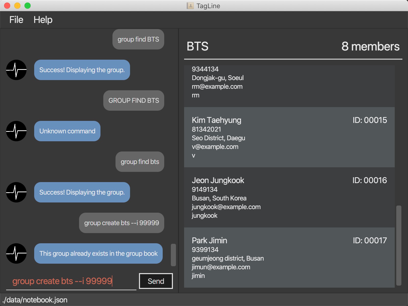Click the Send button
The width and height of the screenshot is (408, 306).
pyautogui.click(x=156, y=281)
